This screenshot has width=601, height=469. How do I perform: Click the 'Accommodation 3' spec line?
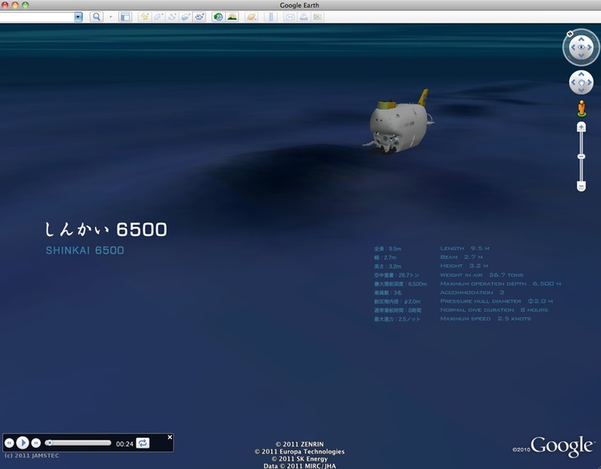[472, 292]
